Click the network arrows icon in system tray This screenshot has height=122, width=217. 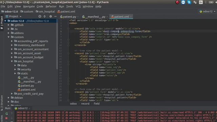click(x=195, y=2)
